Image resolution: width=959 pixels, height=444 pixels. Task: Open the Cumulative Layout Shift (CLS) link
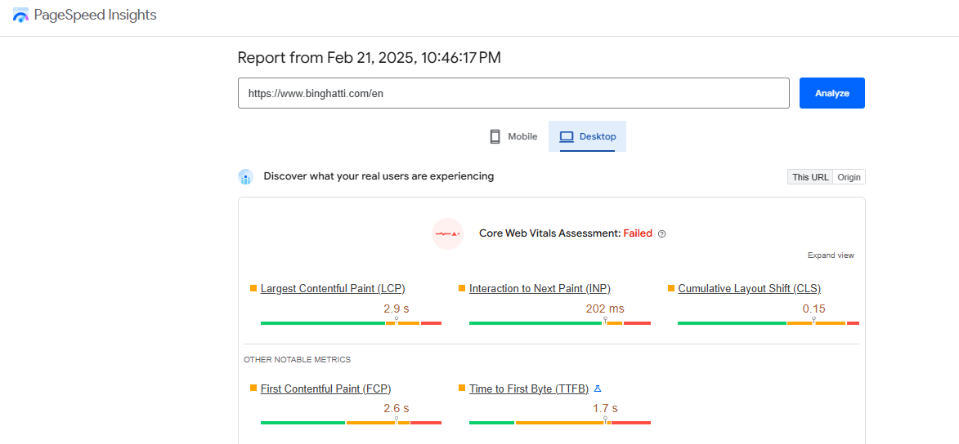coord(749,288)
